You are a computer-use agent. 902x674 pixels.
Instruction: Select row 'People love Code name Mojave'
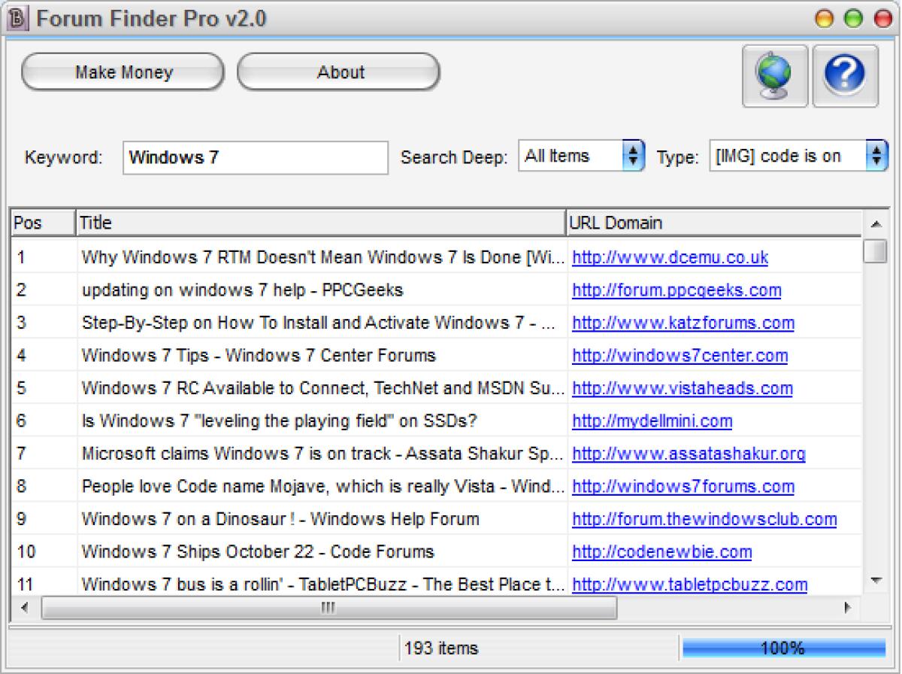(x=437, y=487)
